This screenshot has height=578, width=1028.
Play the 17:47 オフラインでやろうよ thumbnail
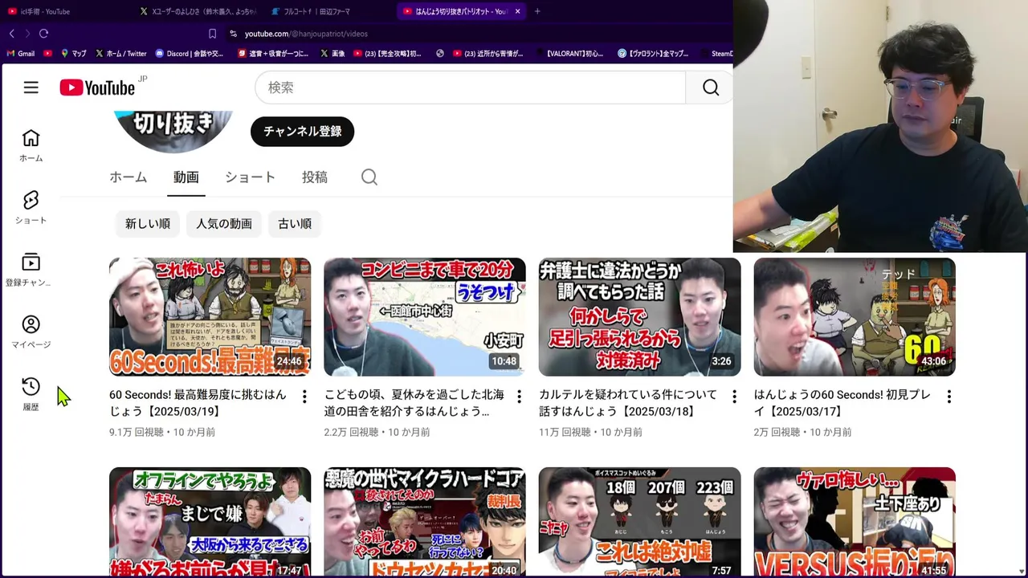pyautogui.click(x=210, y=522)
